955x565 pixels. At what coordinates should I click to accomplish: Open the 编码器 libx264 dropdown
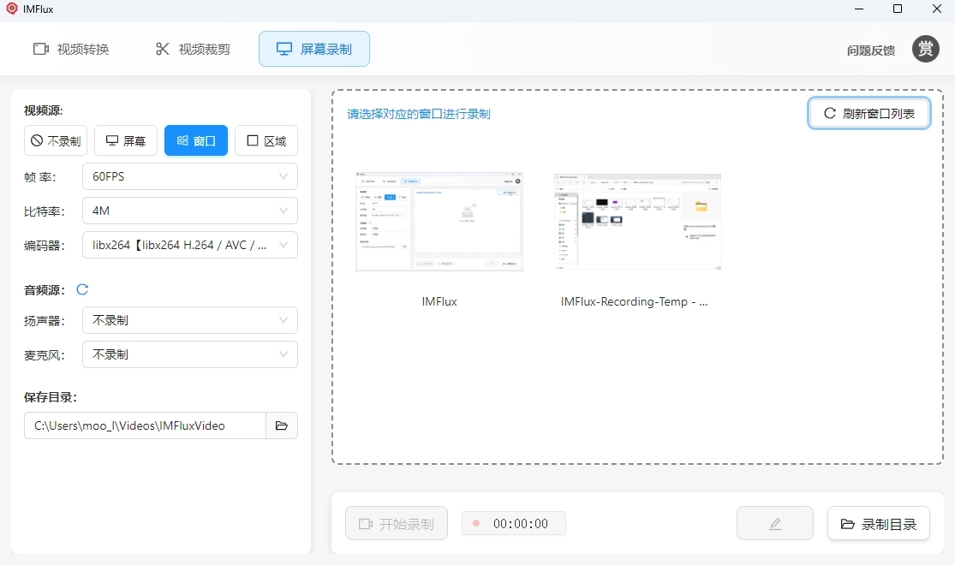(x=190, y=245)
